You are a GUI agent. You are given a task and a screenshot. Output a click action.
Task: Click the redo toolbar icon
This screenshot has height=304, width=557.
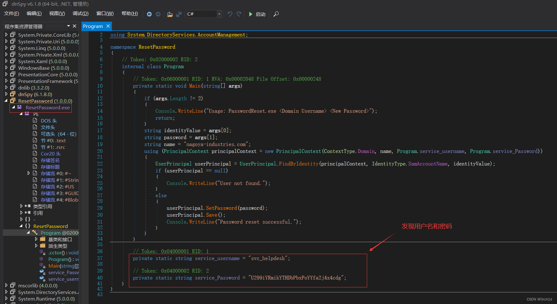239,14
